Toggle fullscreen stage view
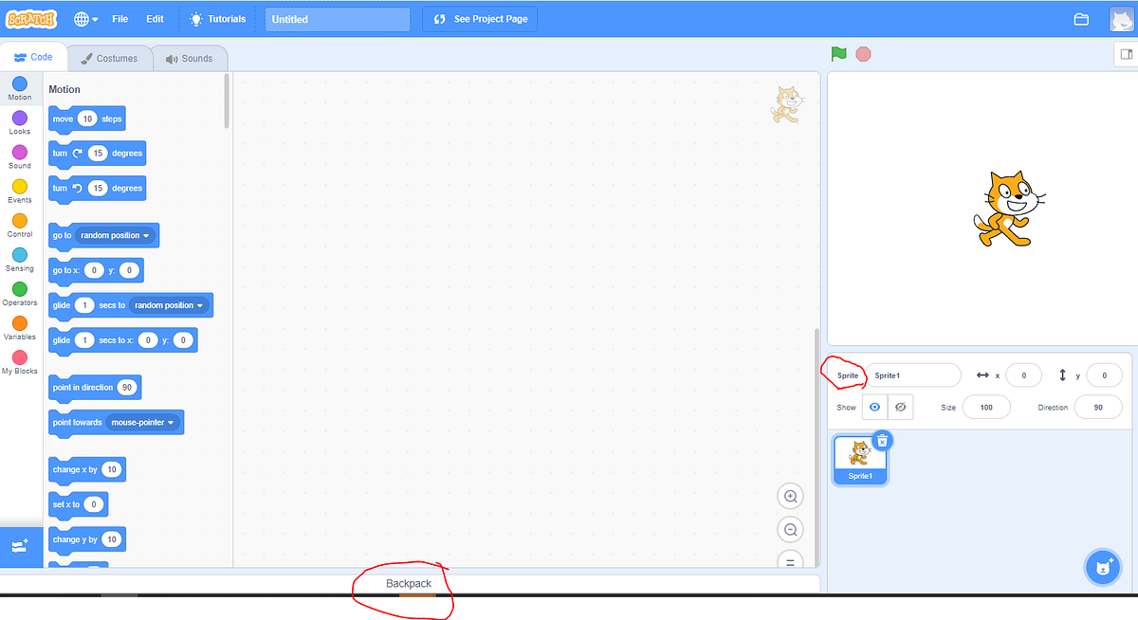This screenshot has width=1138, height=620. tap(1125, 54)
